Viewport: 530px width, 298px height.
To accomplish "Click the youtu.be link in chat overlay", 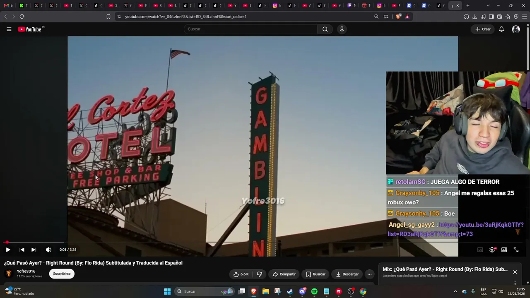I will pyautogui.click(x=455, y=229).
